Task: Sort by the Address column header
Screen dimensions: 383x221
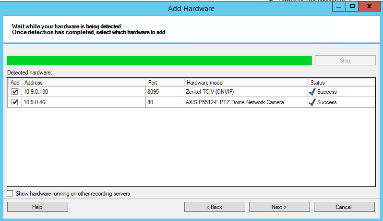Action: [x=84, y=83]
